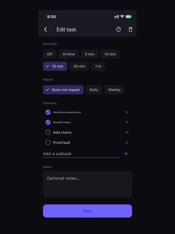Select the 30 min reminder
The height and width of the screenshot is (234, 175).
coord(79,66)
